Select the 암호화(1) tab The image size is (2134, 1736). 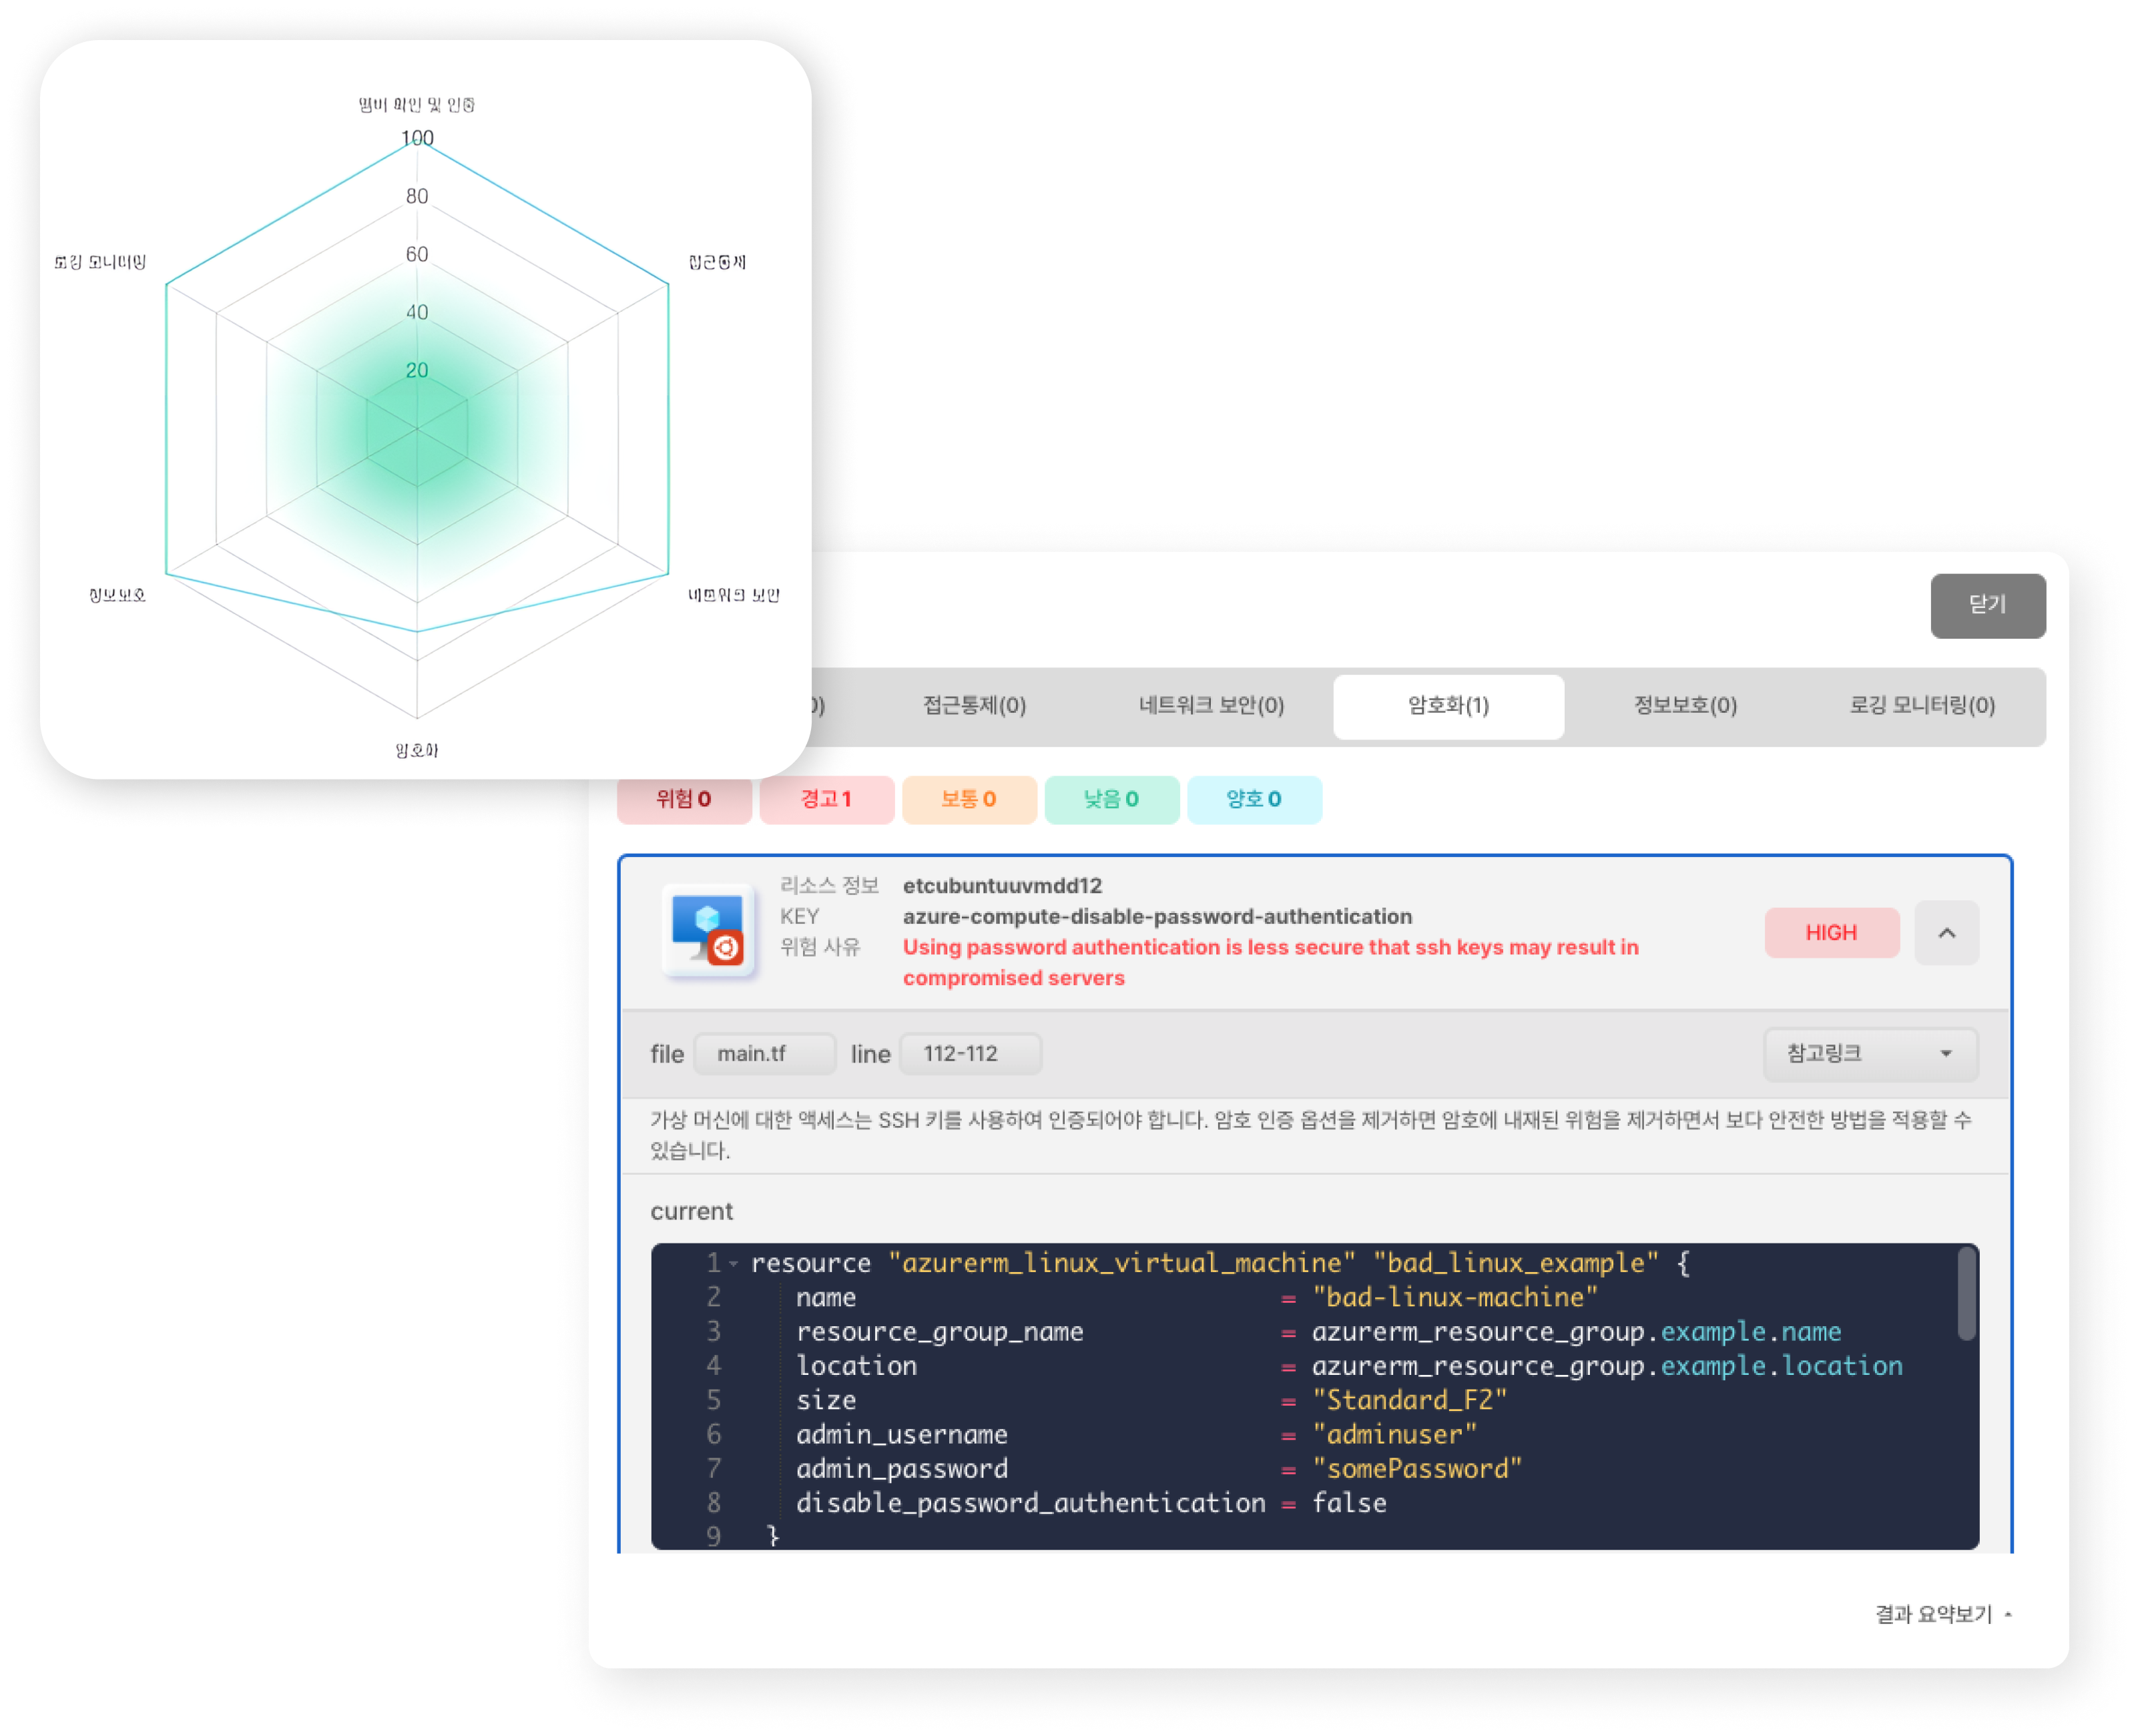click(1448, 706)
